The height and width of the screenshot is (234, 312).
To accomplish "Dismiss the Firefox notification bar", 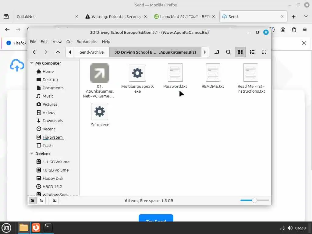I will coord(304,43).
